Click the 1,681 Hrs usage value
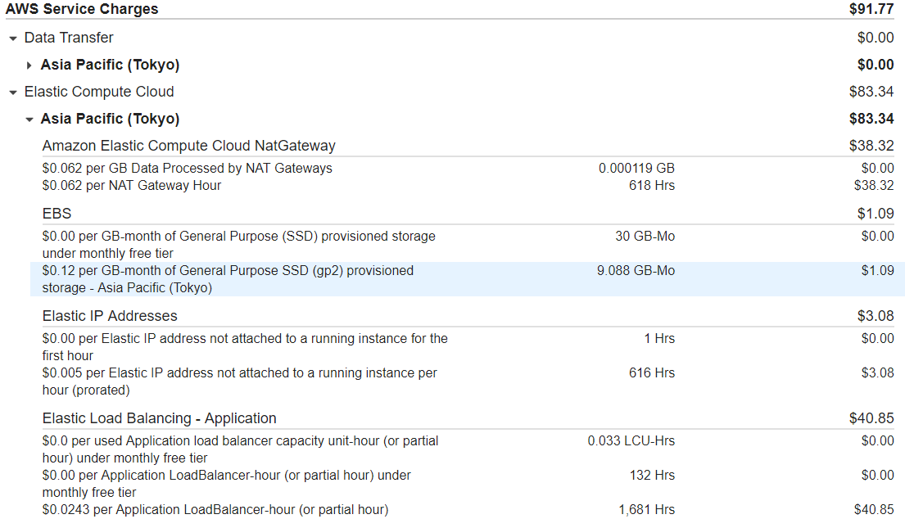Image resolution: width=905 pixels, height=528 pixels. [x=646, y=509]
